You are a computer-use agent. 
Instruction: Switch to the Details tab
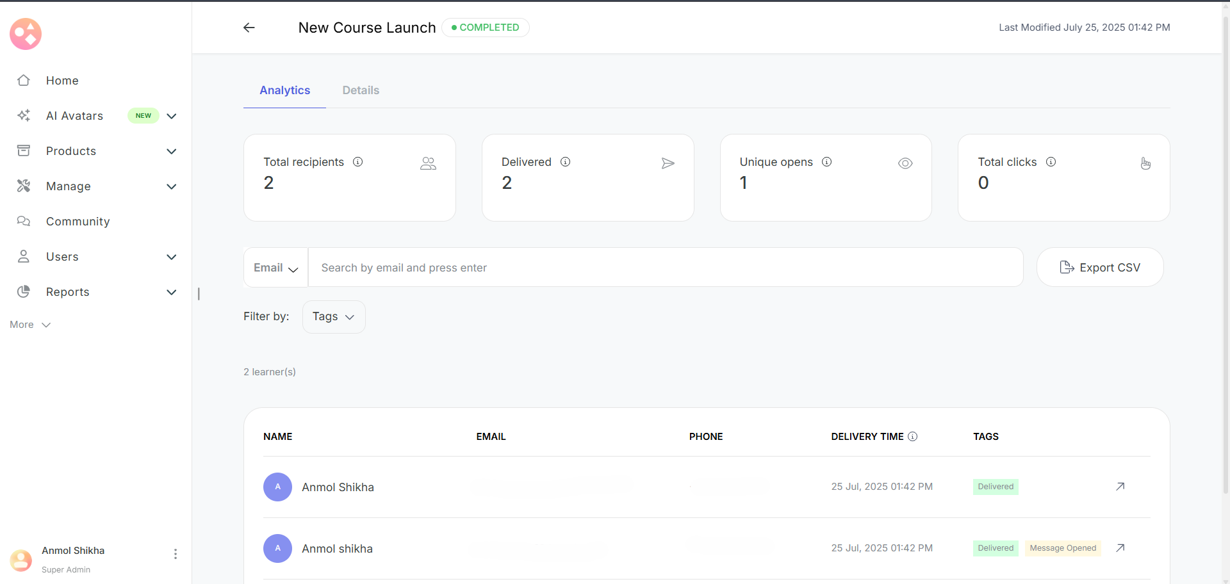click(361, 90)
